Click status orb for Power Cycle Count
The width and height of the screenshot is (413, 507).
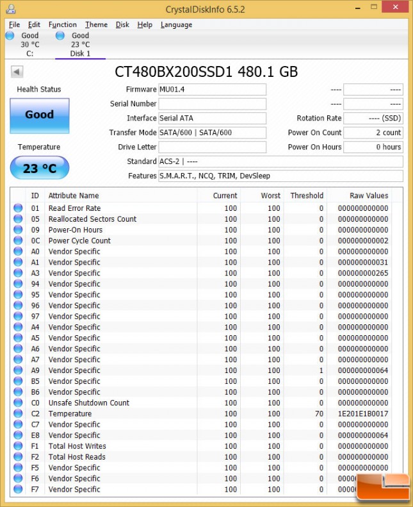point(18,240)
